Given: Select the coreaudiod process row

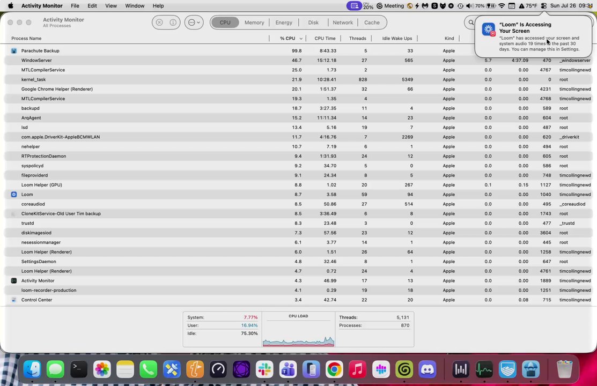Looking at the screenshot, I should (x=298, y=204).
